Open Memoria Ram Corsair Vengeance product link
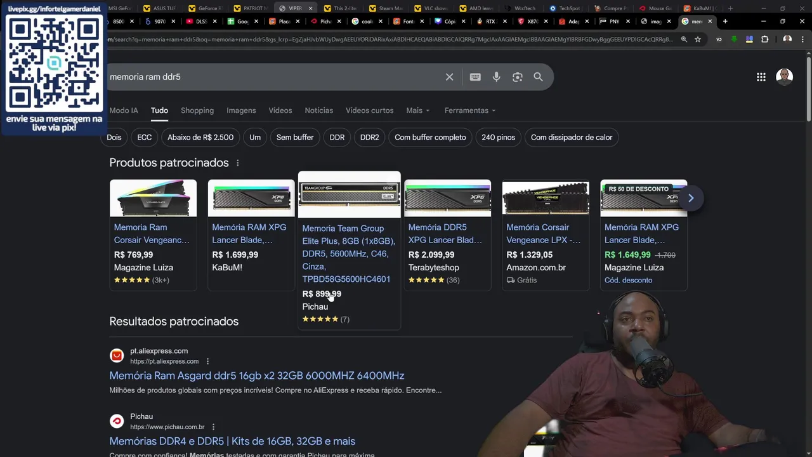Image resolution: width=812 pixels, height=457 pixels. tap(152, 234)
